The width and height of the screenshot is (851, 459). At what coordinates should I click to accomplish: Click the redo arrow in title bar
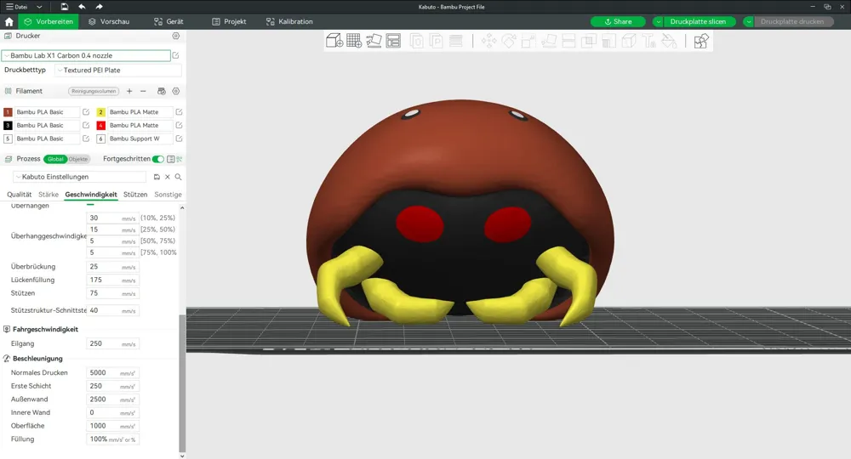coord(99,7)
